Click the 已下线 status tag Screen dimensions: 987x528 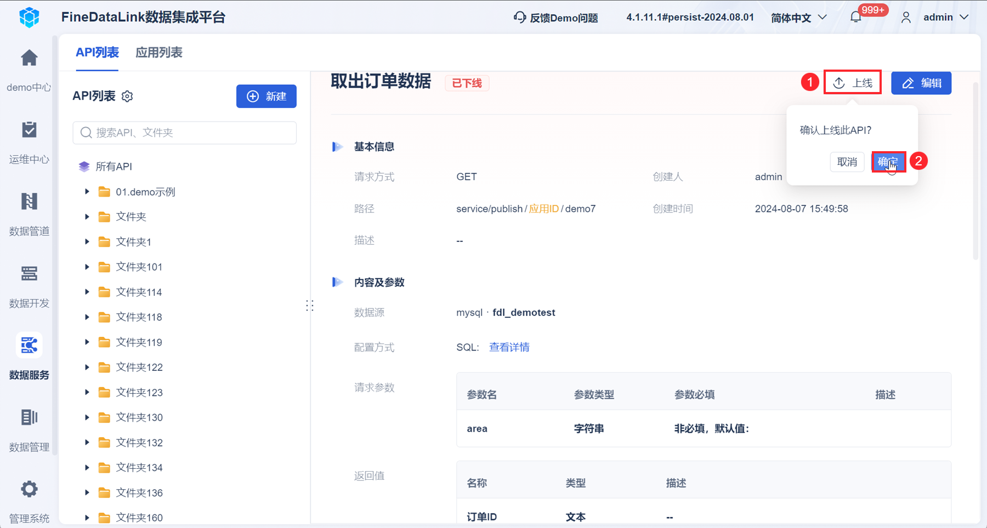(467, 83)
